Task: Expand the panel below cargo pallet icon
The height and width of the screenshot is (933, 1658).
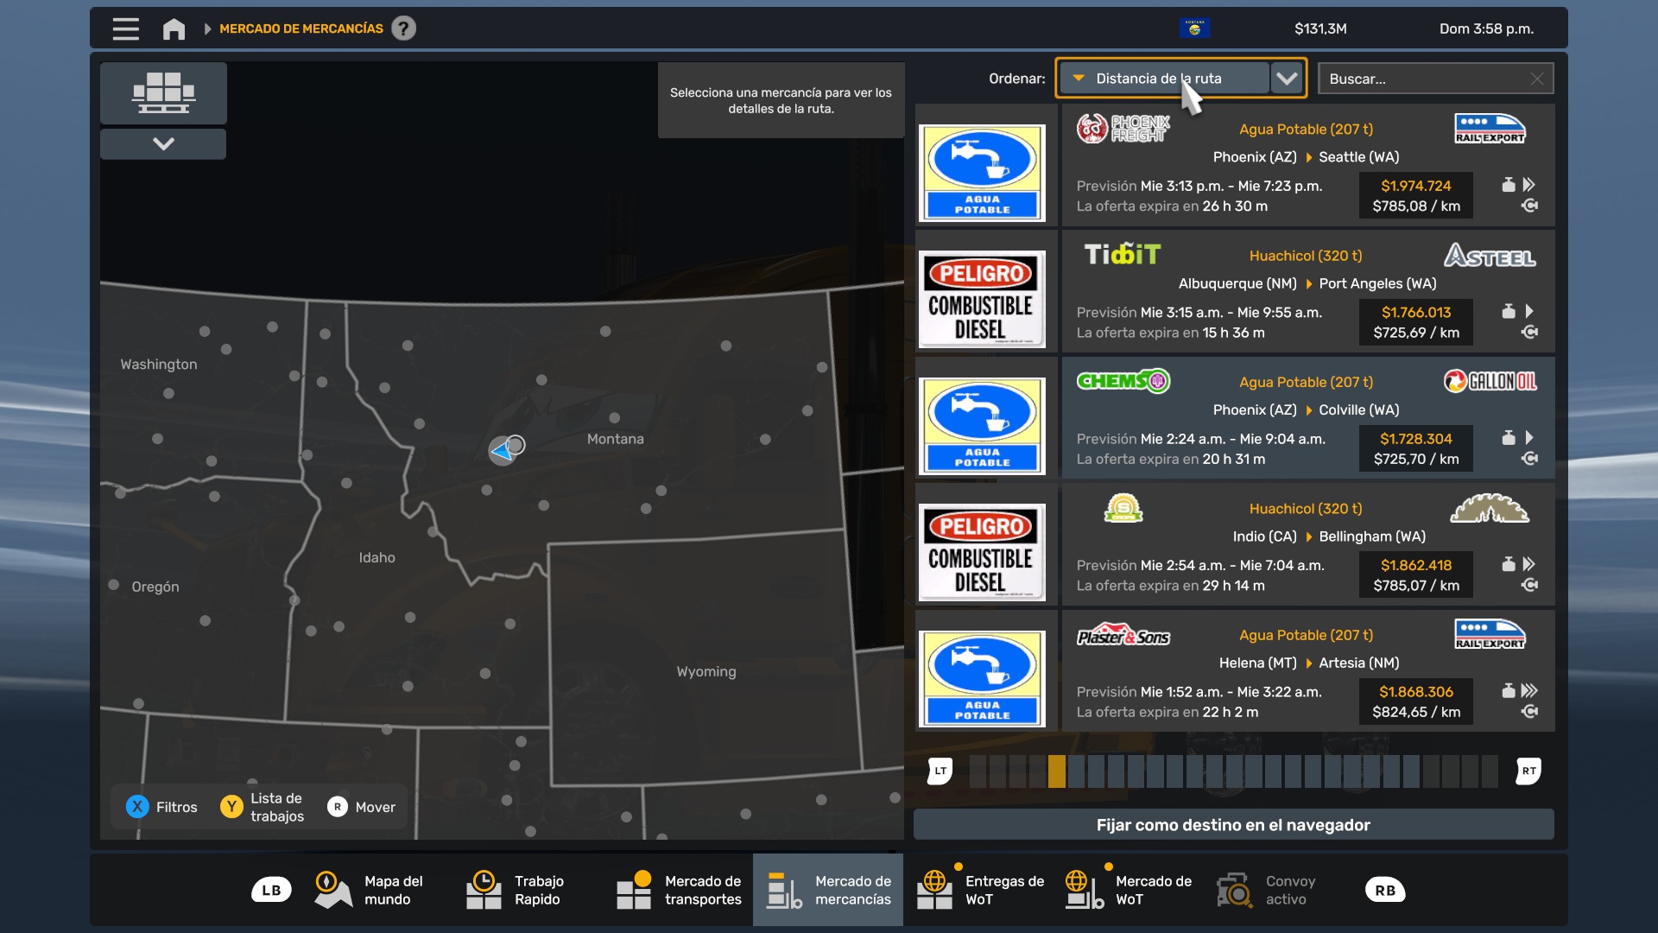Action: 163,143
